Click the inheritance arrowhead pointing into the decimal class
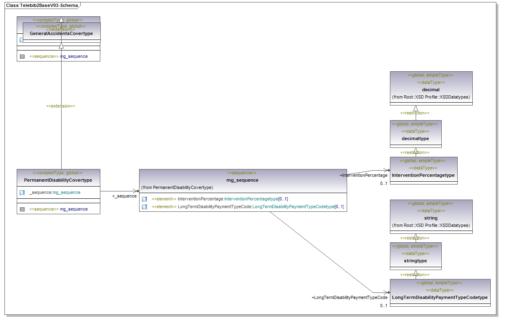This screenshot has width=507, height=323. (416, 108)
